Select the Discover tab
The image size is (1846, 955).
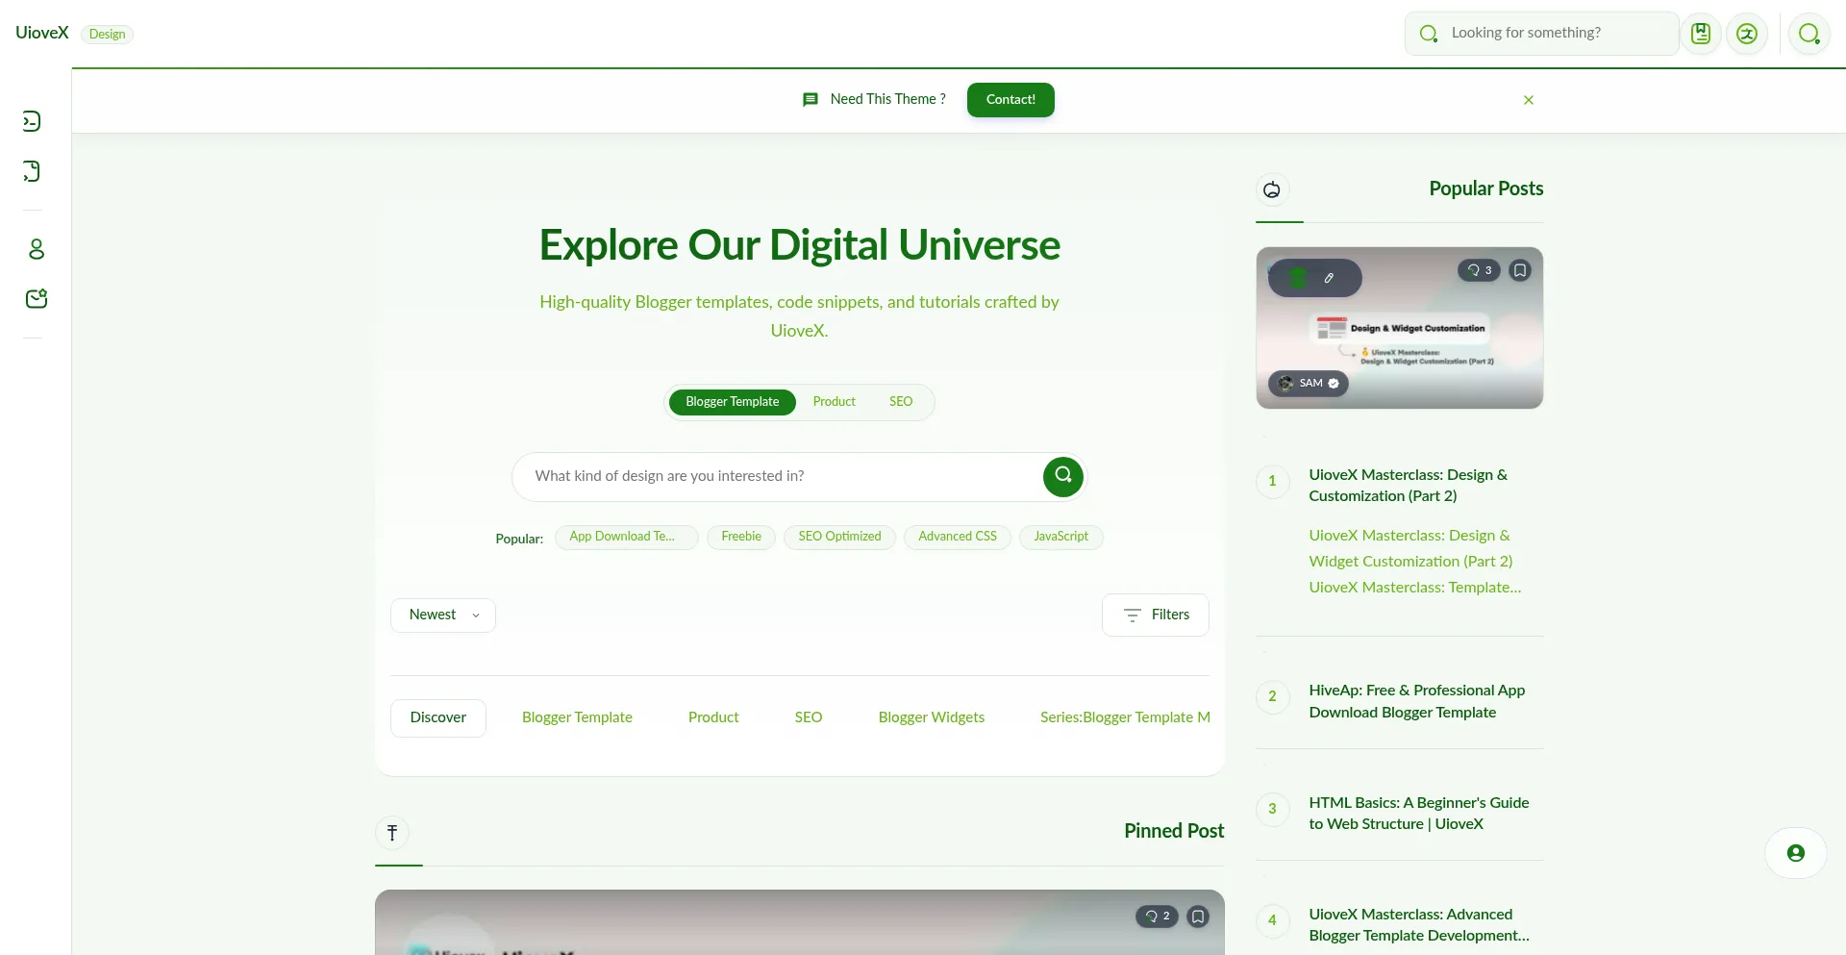coord(437,717)
